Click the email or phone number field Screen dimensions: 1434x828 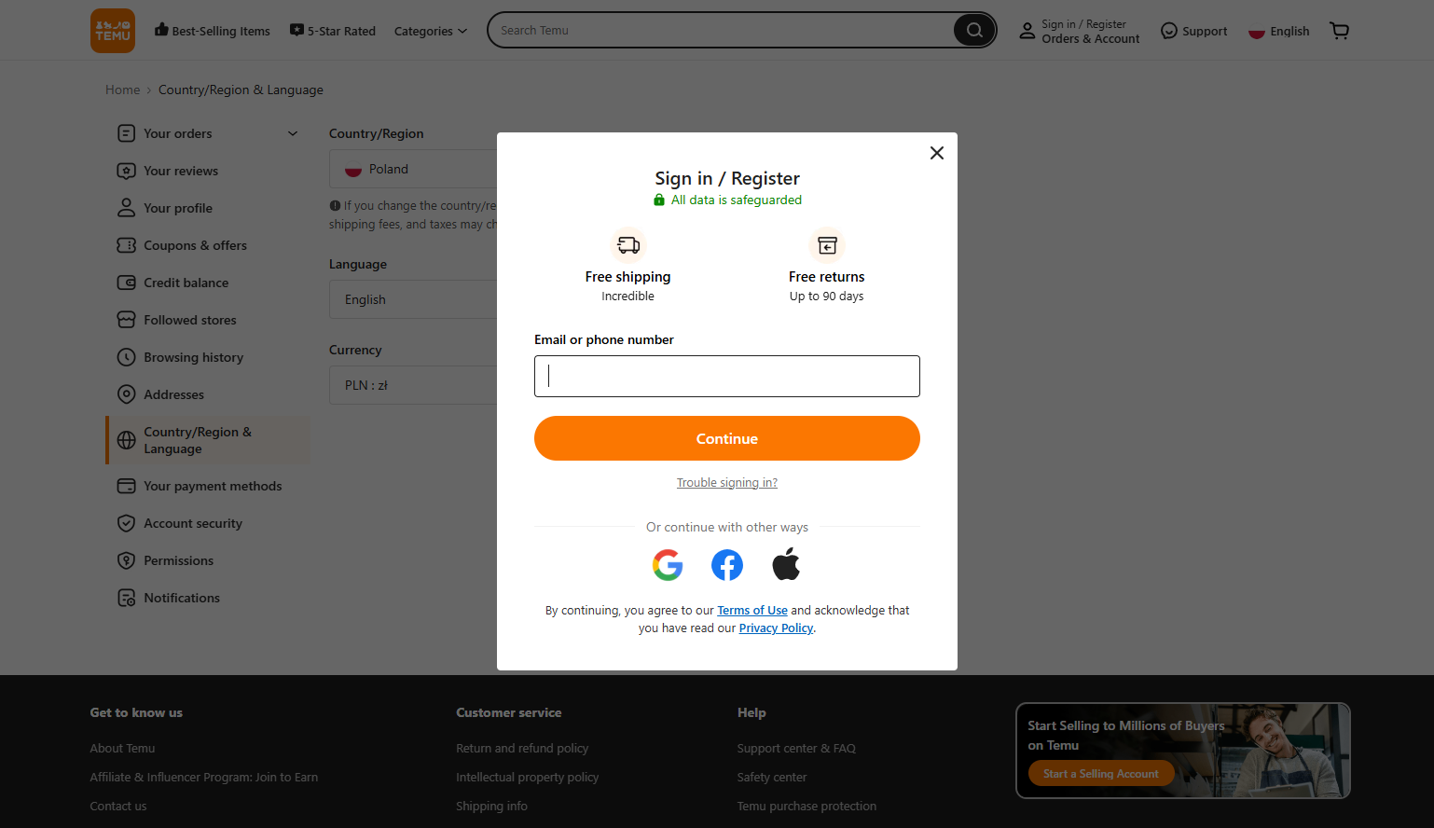coord(727,376)
